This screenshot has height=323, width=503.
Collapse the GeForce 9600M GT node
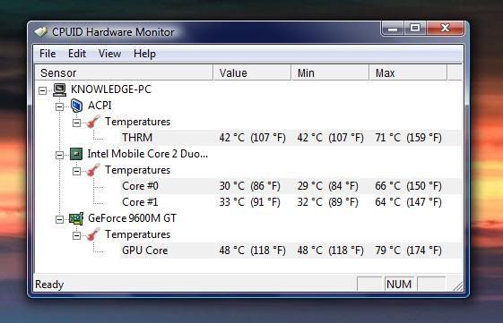pyautogui.click(x=60, y=219)
